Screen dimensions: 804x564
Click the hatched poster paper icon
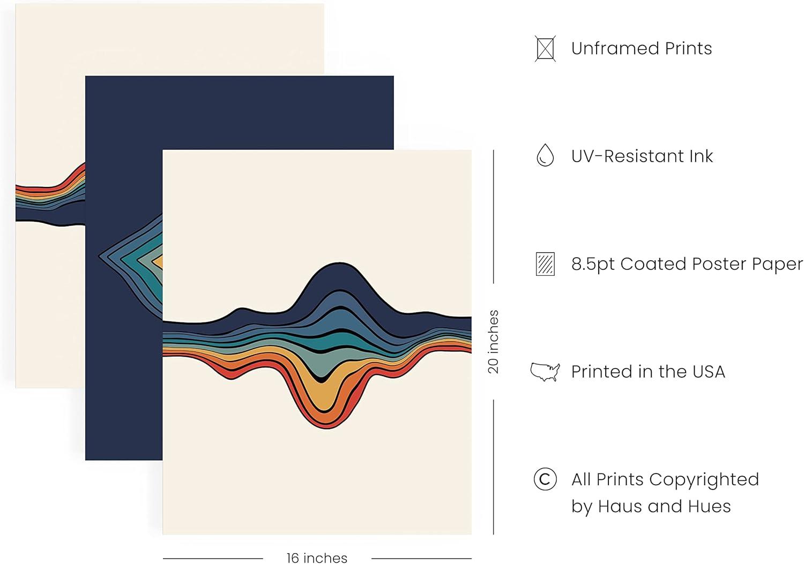click(545, 264)
